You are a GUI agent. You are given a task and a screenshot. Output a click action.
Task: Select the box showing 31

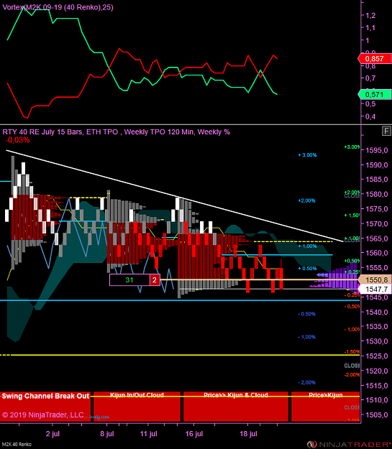[129, 279]
